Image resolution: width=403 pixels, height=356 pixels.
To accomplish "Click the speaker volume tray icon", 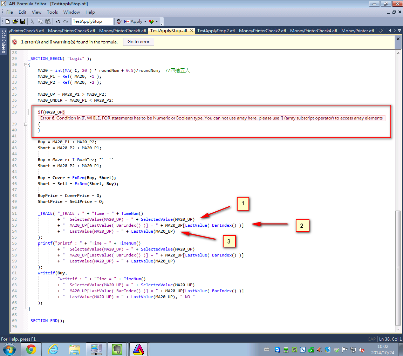I will coord(319,350).
